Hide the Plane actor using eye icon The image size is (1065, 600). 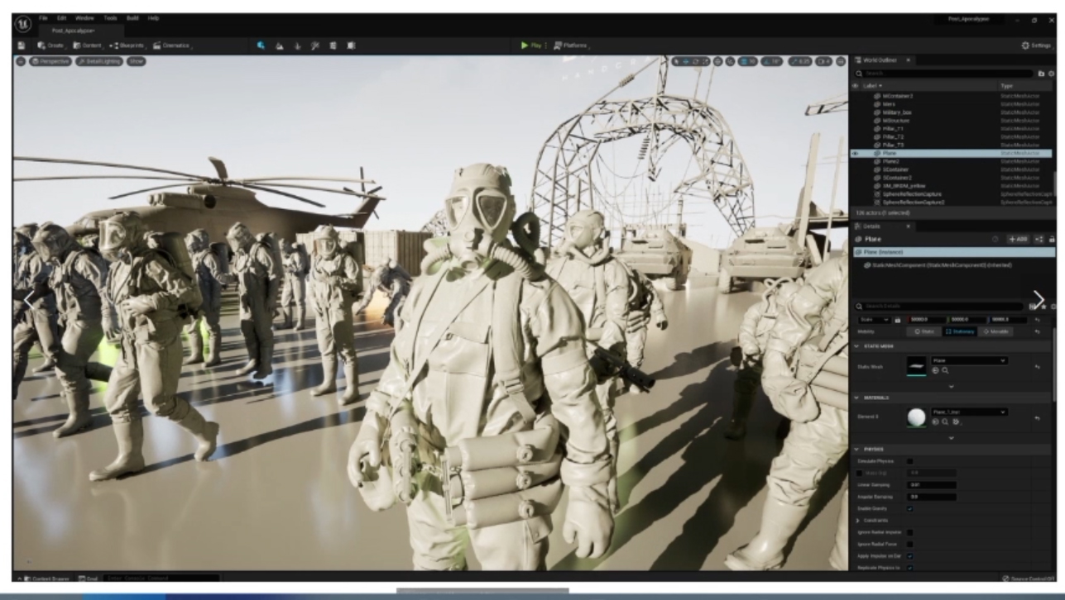coord(856,154)
